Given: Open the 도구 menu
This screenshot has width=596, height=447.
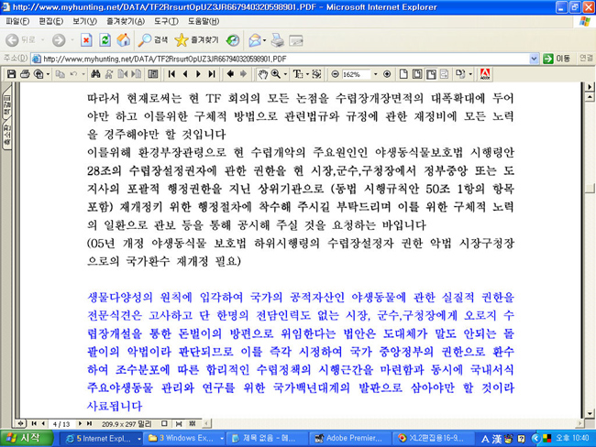Looking at the screenshot, I should point(166,20).
